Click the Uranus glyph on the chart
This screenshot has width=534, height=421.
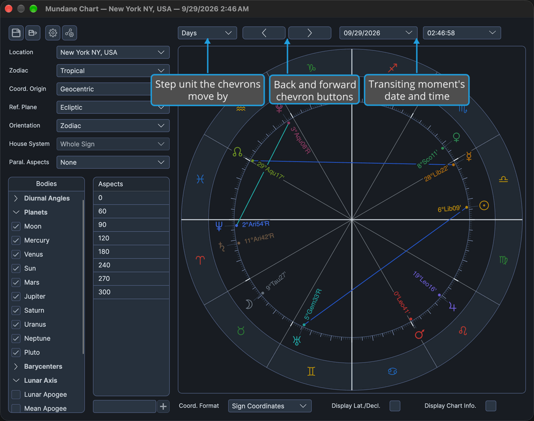click(x=297, y=340)
